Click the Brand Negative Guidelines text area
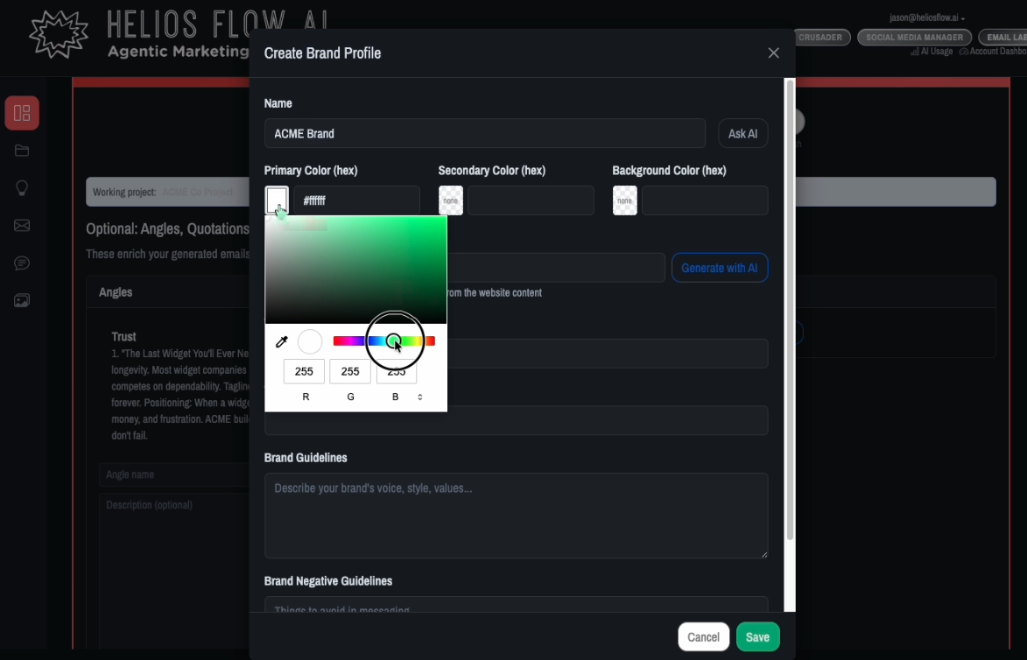Screen dimensions: 1027x660 pyautogui.click(x=516, y=604)
